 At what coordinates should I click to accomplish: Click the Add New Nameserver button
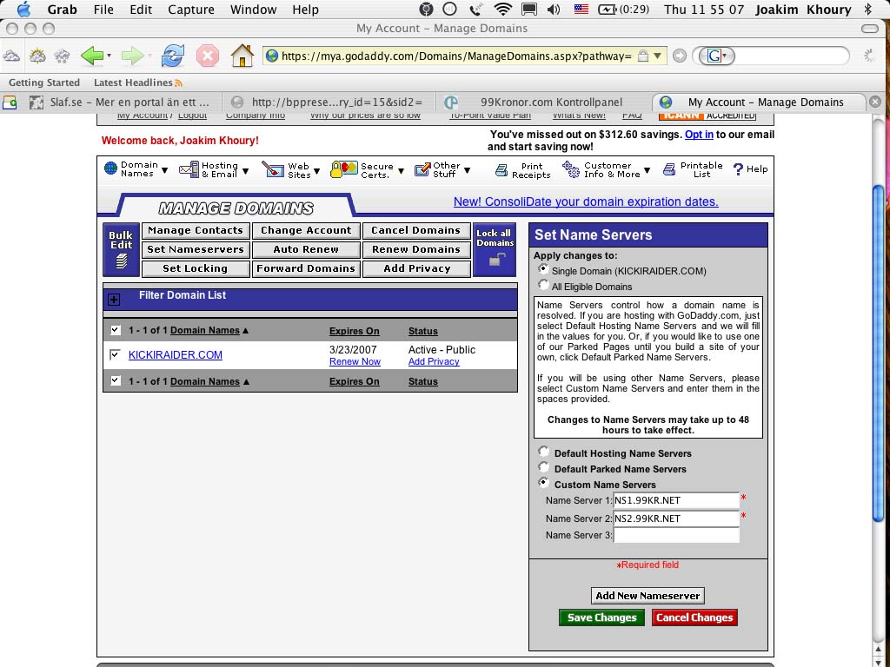point(648,596)
